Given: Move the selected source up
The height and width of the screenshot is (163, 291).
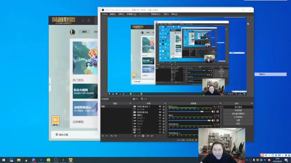Looking at the screenshot, I should click(148, 136).
